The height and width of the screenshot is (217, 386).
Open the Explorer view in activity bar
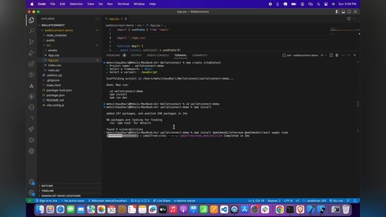pos(31,20)
